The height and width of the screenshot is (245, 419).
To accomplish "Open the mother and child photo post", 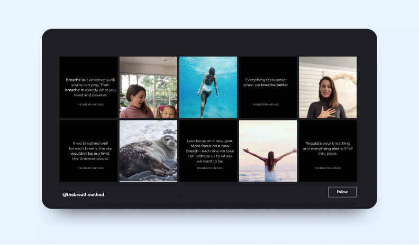I will coord(148,87).
